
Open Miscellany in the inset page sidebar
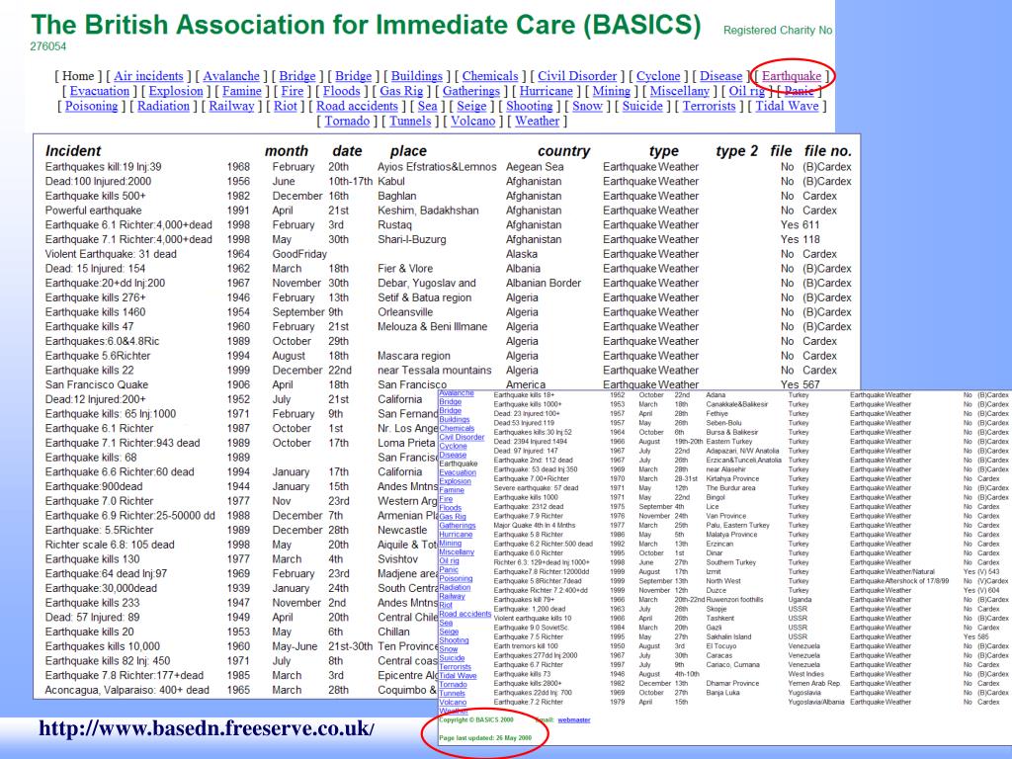[x=457, y=551]
